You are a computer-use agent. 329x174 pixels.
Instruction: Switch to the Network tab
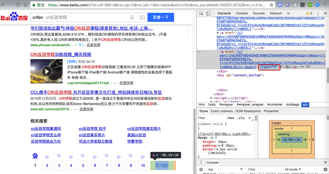(x=276, y=13)
